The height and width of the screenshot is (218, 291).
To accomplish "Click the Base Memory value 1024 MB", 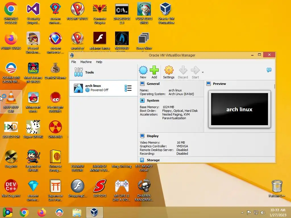I will (x=168, y=107).
